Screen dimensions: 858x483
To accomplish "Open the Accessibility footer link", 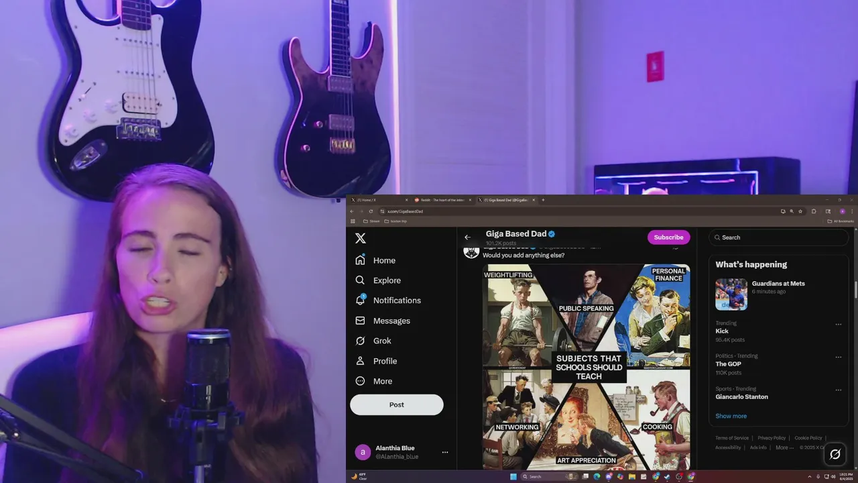I will [x=728, y=447].
